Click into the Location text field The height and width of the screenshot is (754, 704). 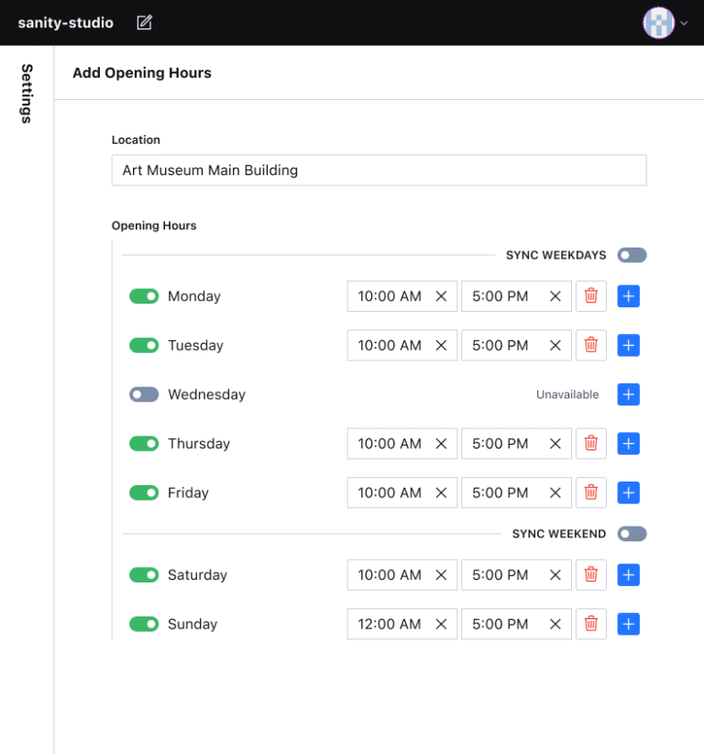pos(379,171)
